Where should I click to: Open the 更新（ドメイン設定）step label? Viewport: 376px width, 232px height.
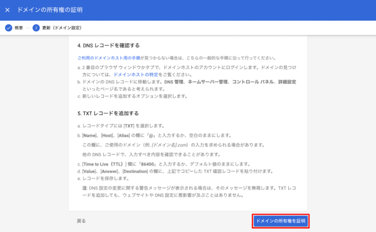[x=62, y=28]
